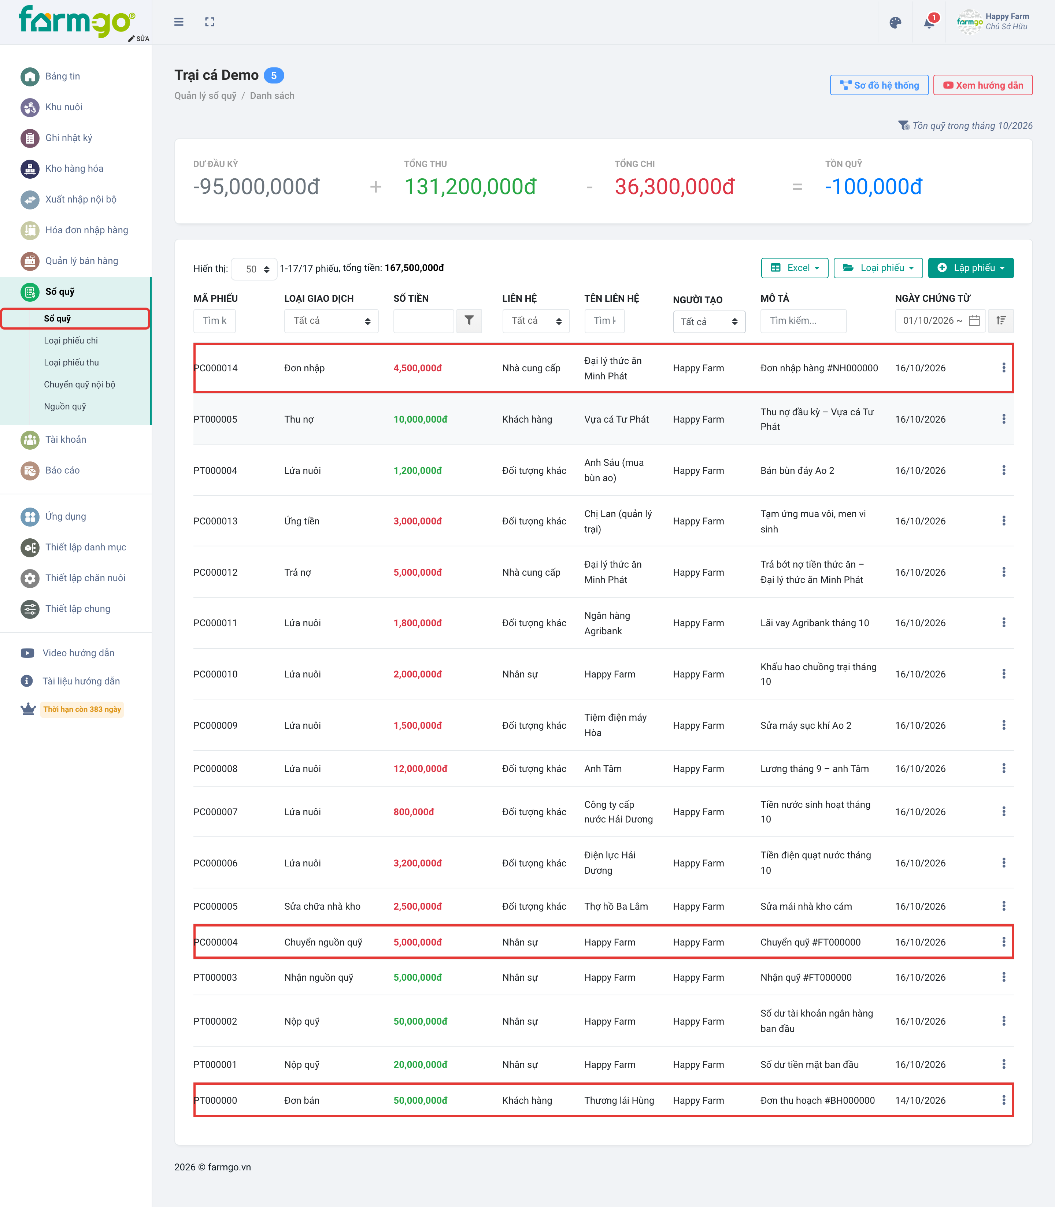Open the Liên hệ Tất cả dropdown
This screenshot has width=1055, height=1207.
point(536,321)
